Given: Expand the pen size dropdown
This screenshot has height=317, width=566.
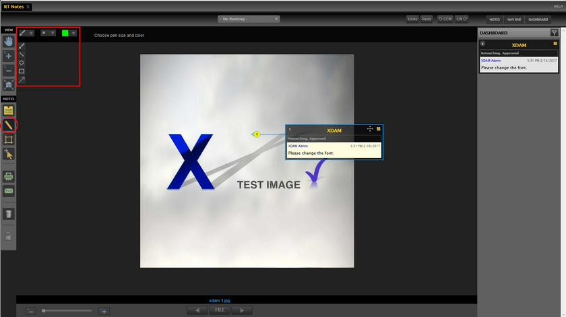Looking at the screenshot, I should tap(48, 32).
